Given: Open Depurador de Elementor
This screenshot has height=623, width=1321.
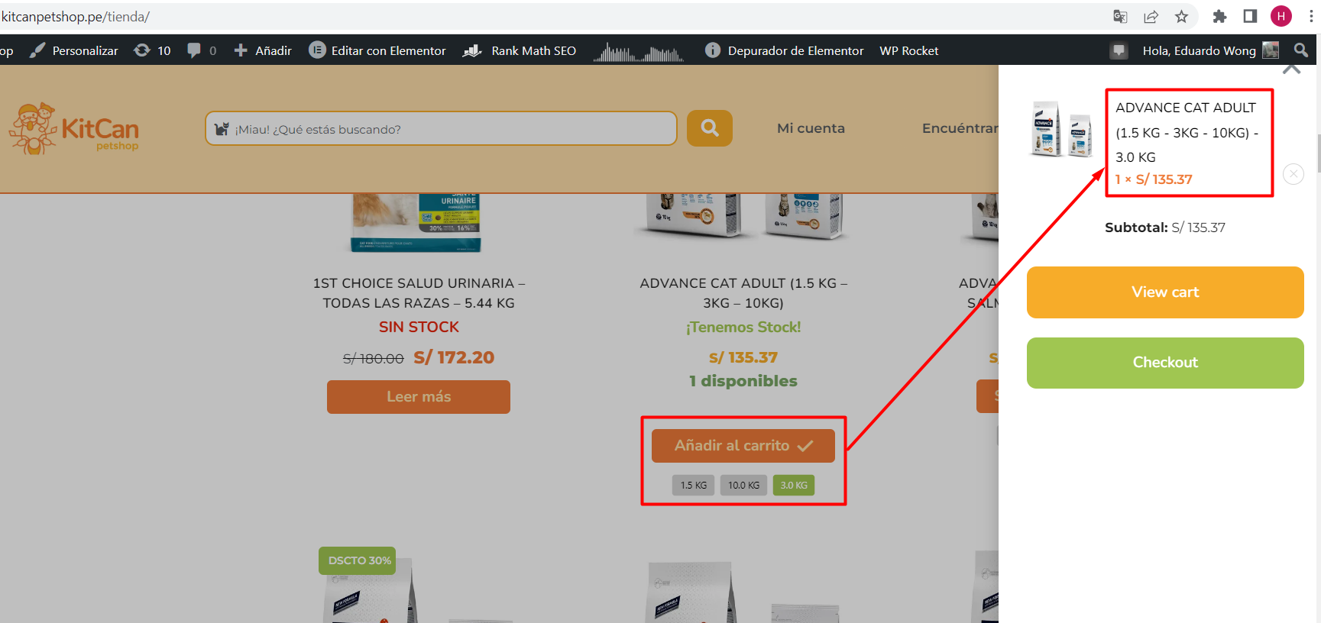Looking at the screenshot, I should click(x=784, y=50).
